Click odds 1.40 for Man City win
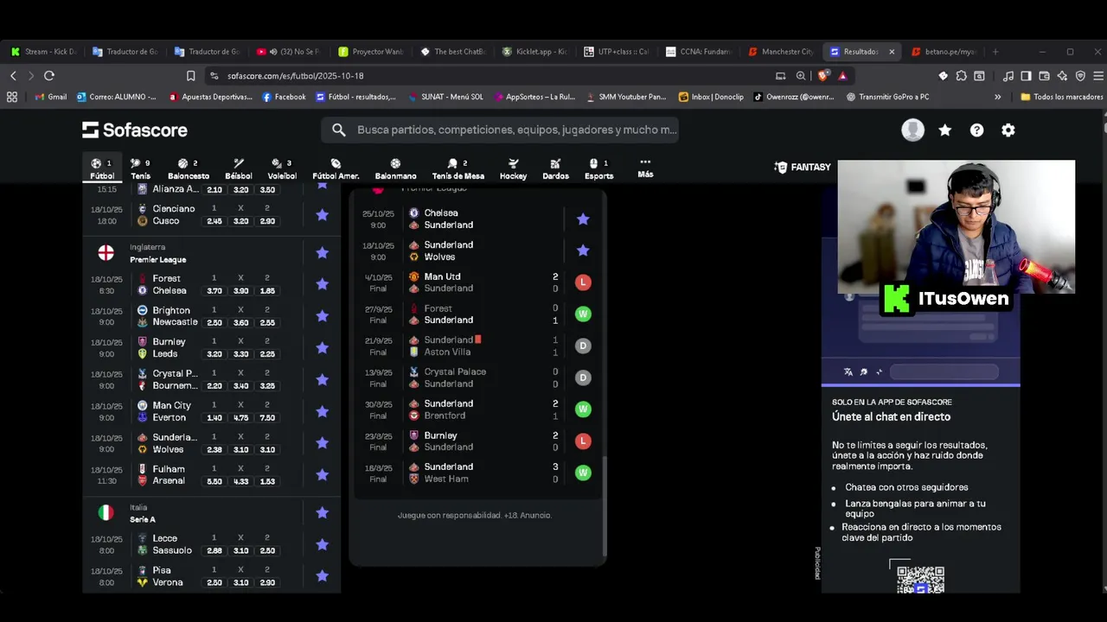 pos(214,418)
